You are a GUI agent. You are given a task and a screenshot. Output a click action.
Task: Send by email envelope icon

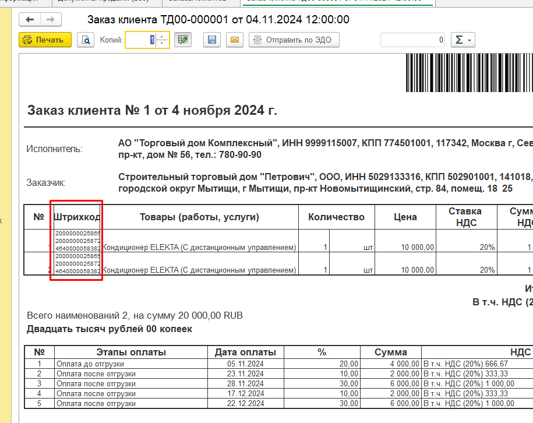235,40
